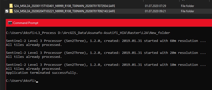Click the Command Prompt window title text

[26, 23]
